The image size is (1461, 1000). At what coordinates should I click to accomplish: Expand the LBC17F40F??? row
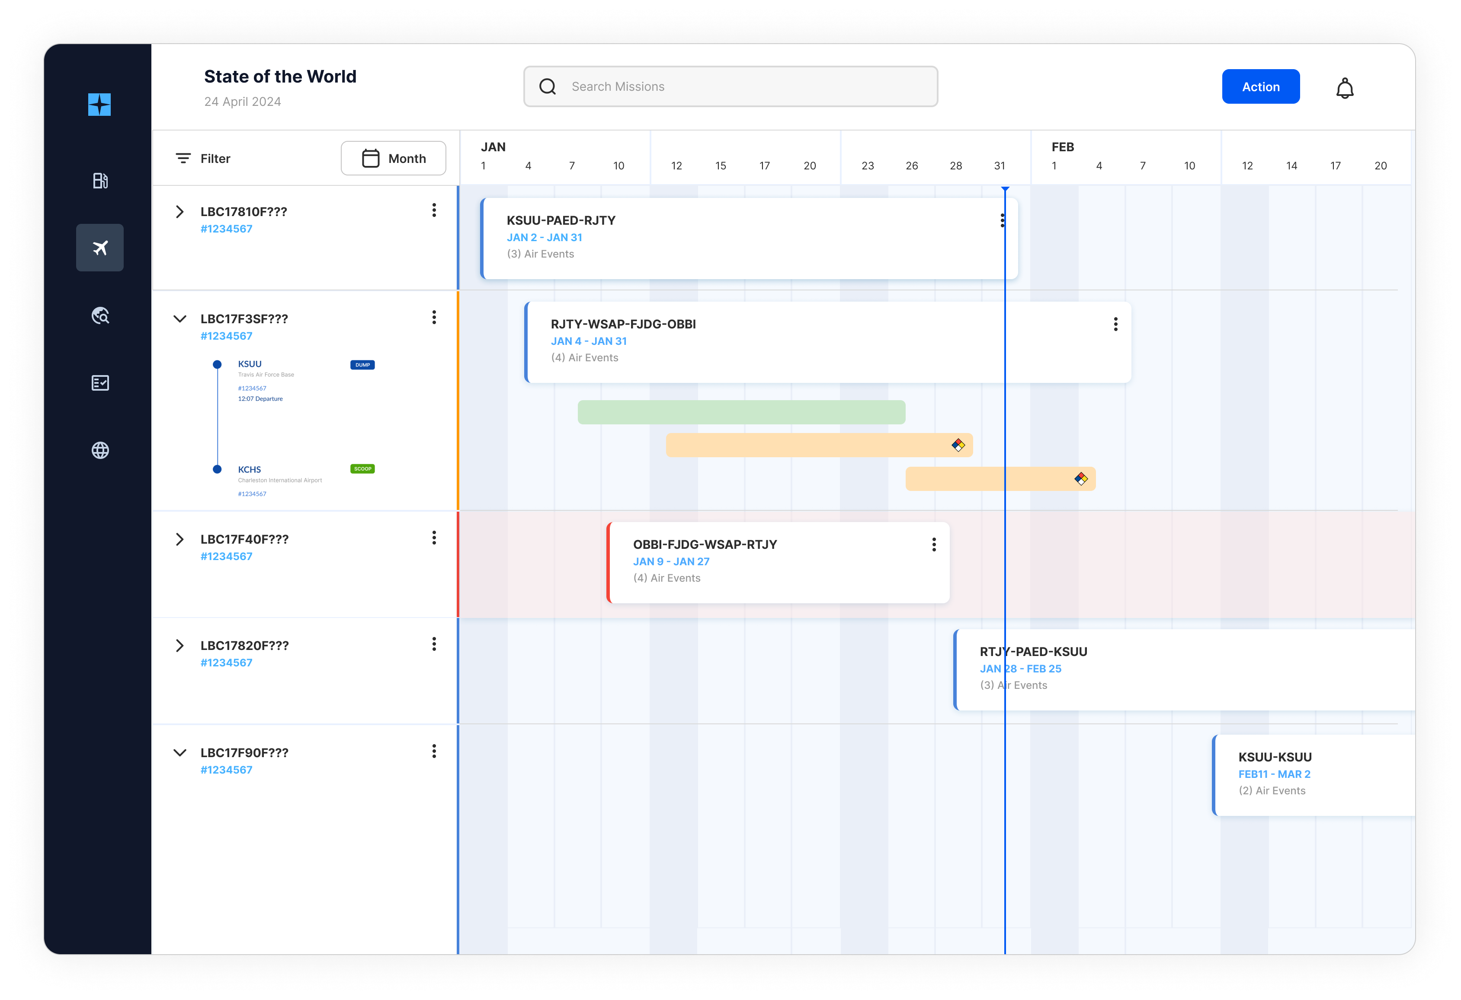point(180,539)
